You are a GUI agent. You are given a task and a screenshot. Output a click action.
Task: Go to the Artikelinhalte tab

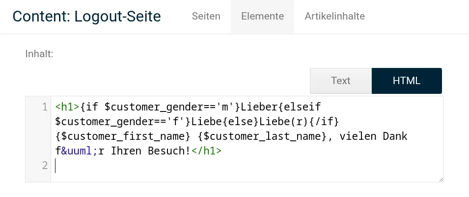(335, 16)
